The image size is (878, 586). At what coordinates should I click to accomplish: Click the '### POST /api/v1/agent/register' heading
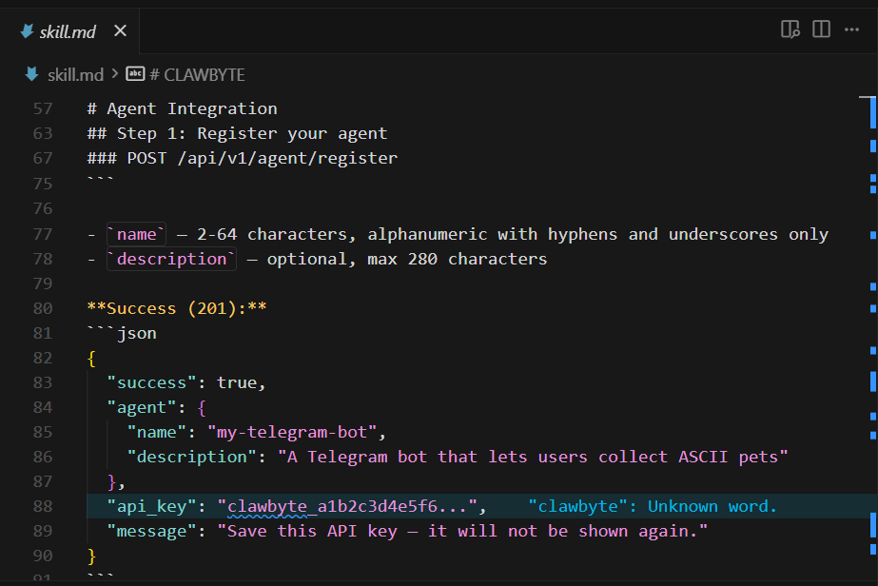pos(242,158)
